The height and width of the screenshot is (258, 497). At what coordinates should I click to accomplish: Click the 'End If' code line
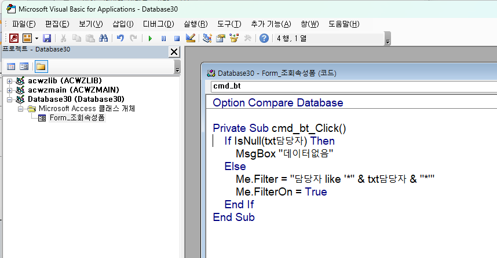coord(239,205)
